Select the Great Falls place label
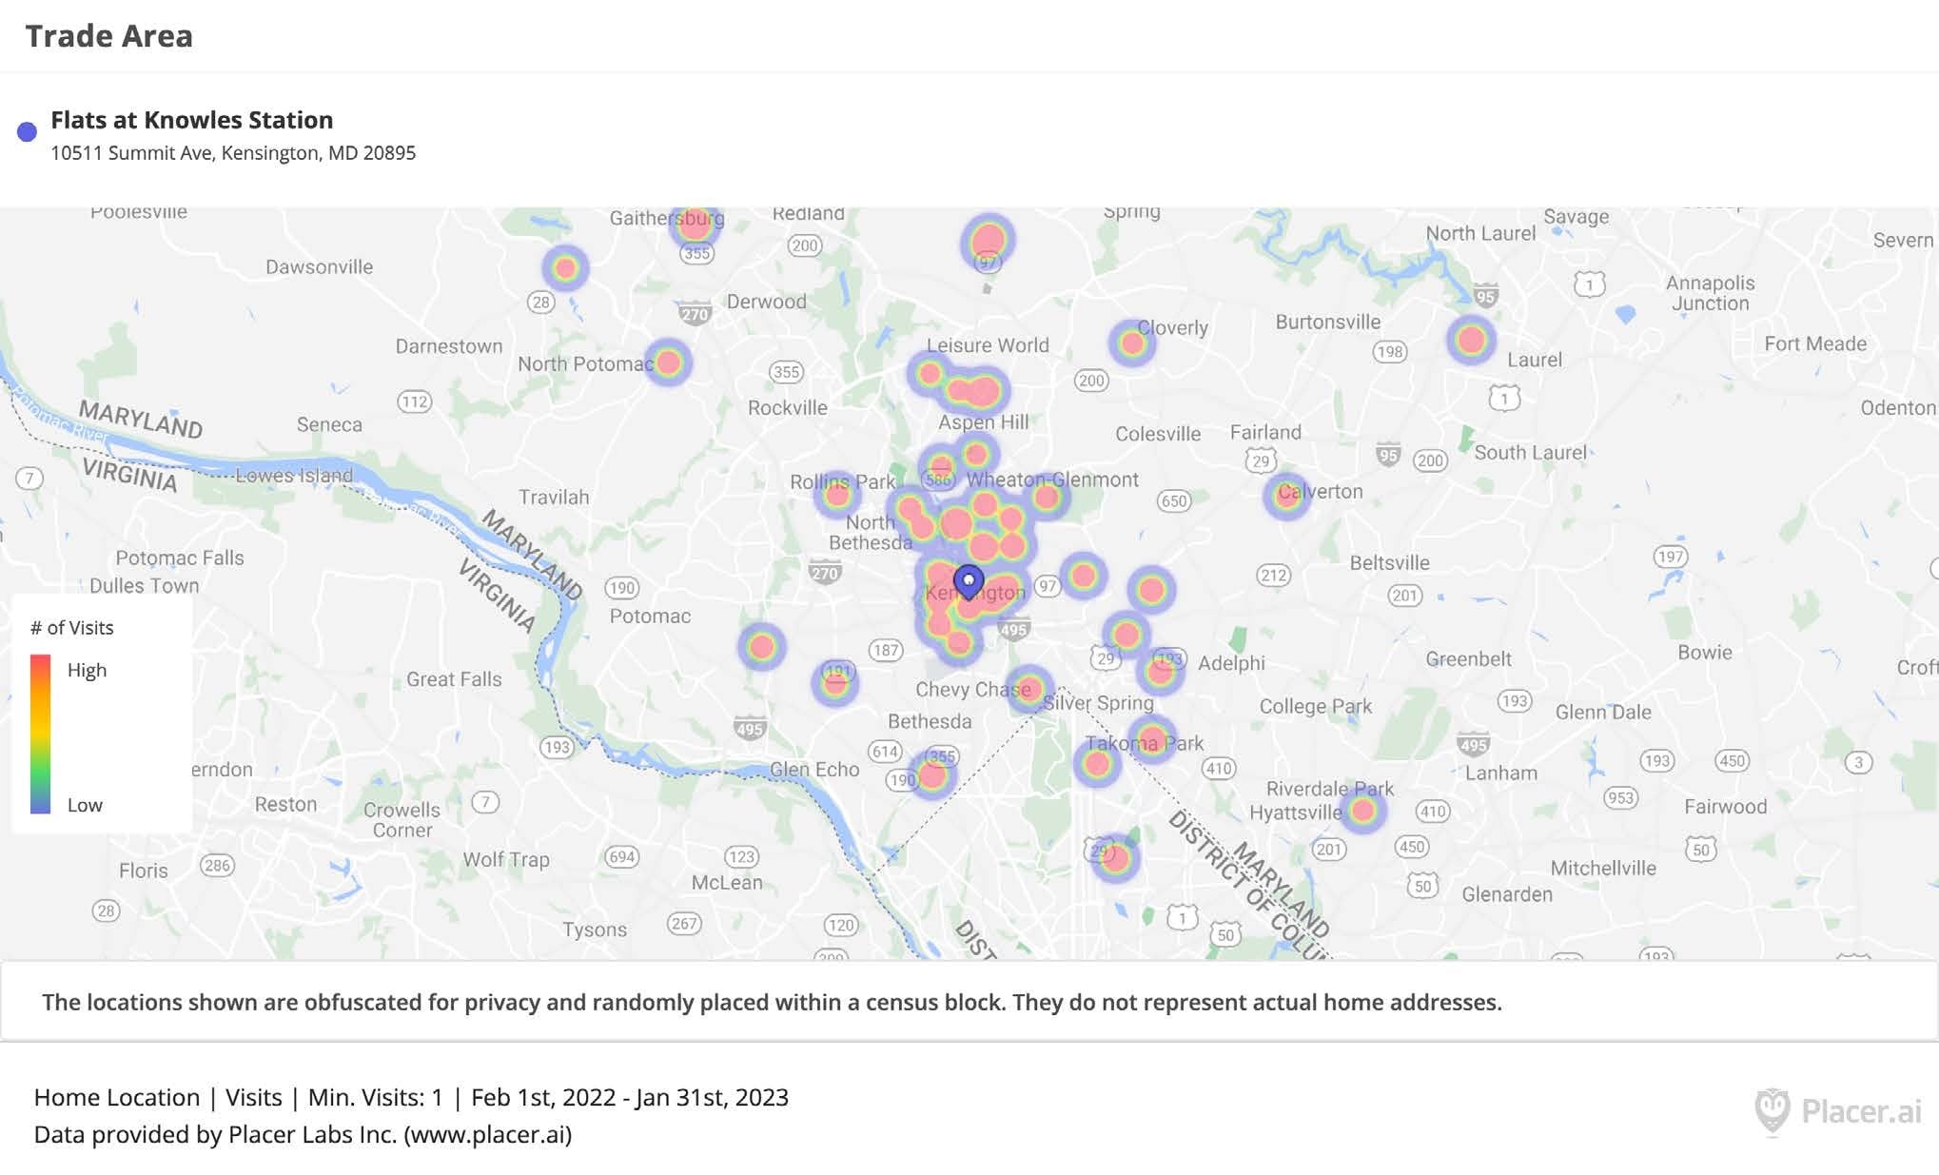 click(454, 679)
